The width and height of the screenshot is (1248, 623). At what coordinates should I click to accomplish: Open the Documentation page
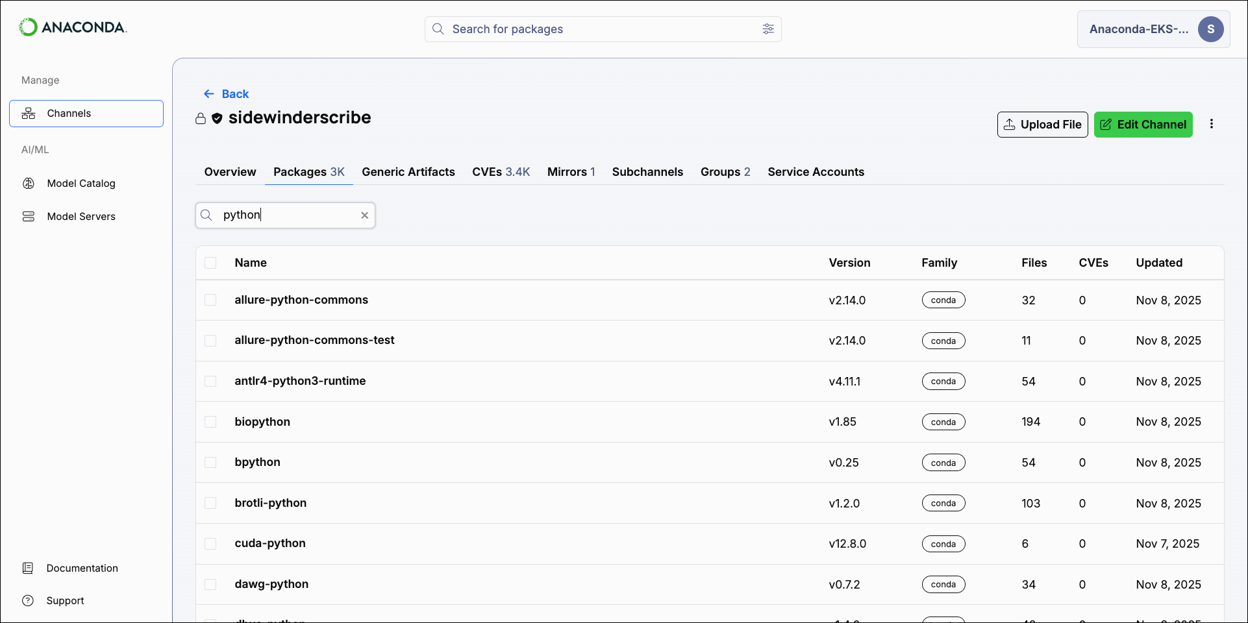pyautogui.click(x=82, y=568)
